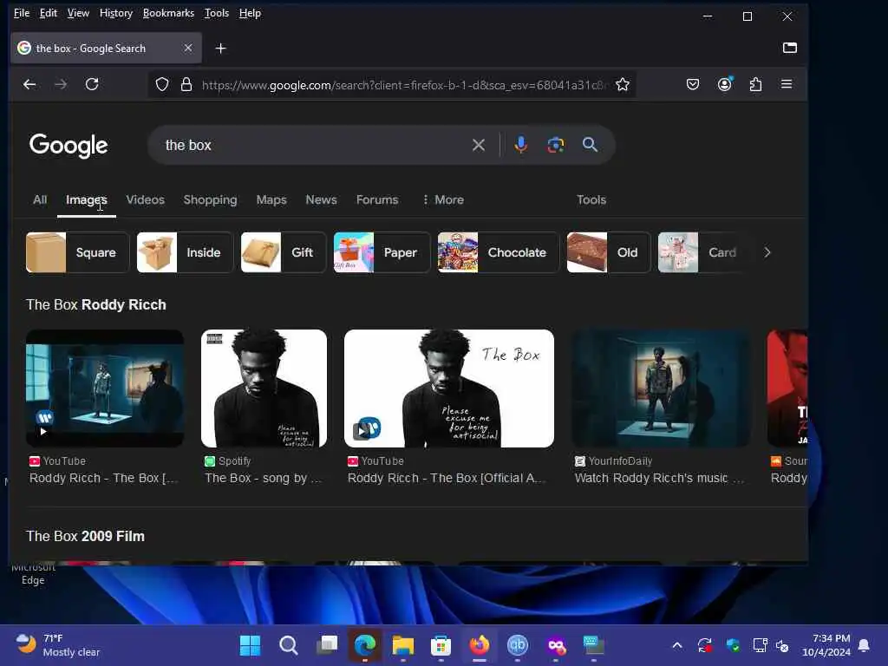Expand the More search options
888x666 pixels.
pyautogui.click(x=443, y=200)
